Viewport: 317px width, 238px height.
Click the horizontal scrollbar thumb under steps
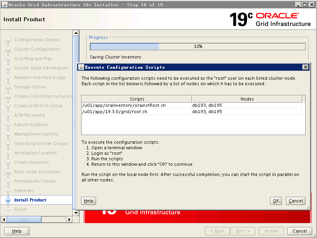24,219
